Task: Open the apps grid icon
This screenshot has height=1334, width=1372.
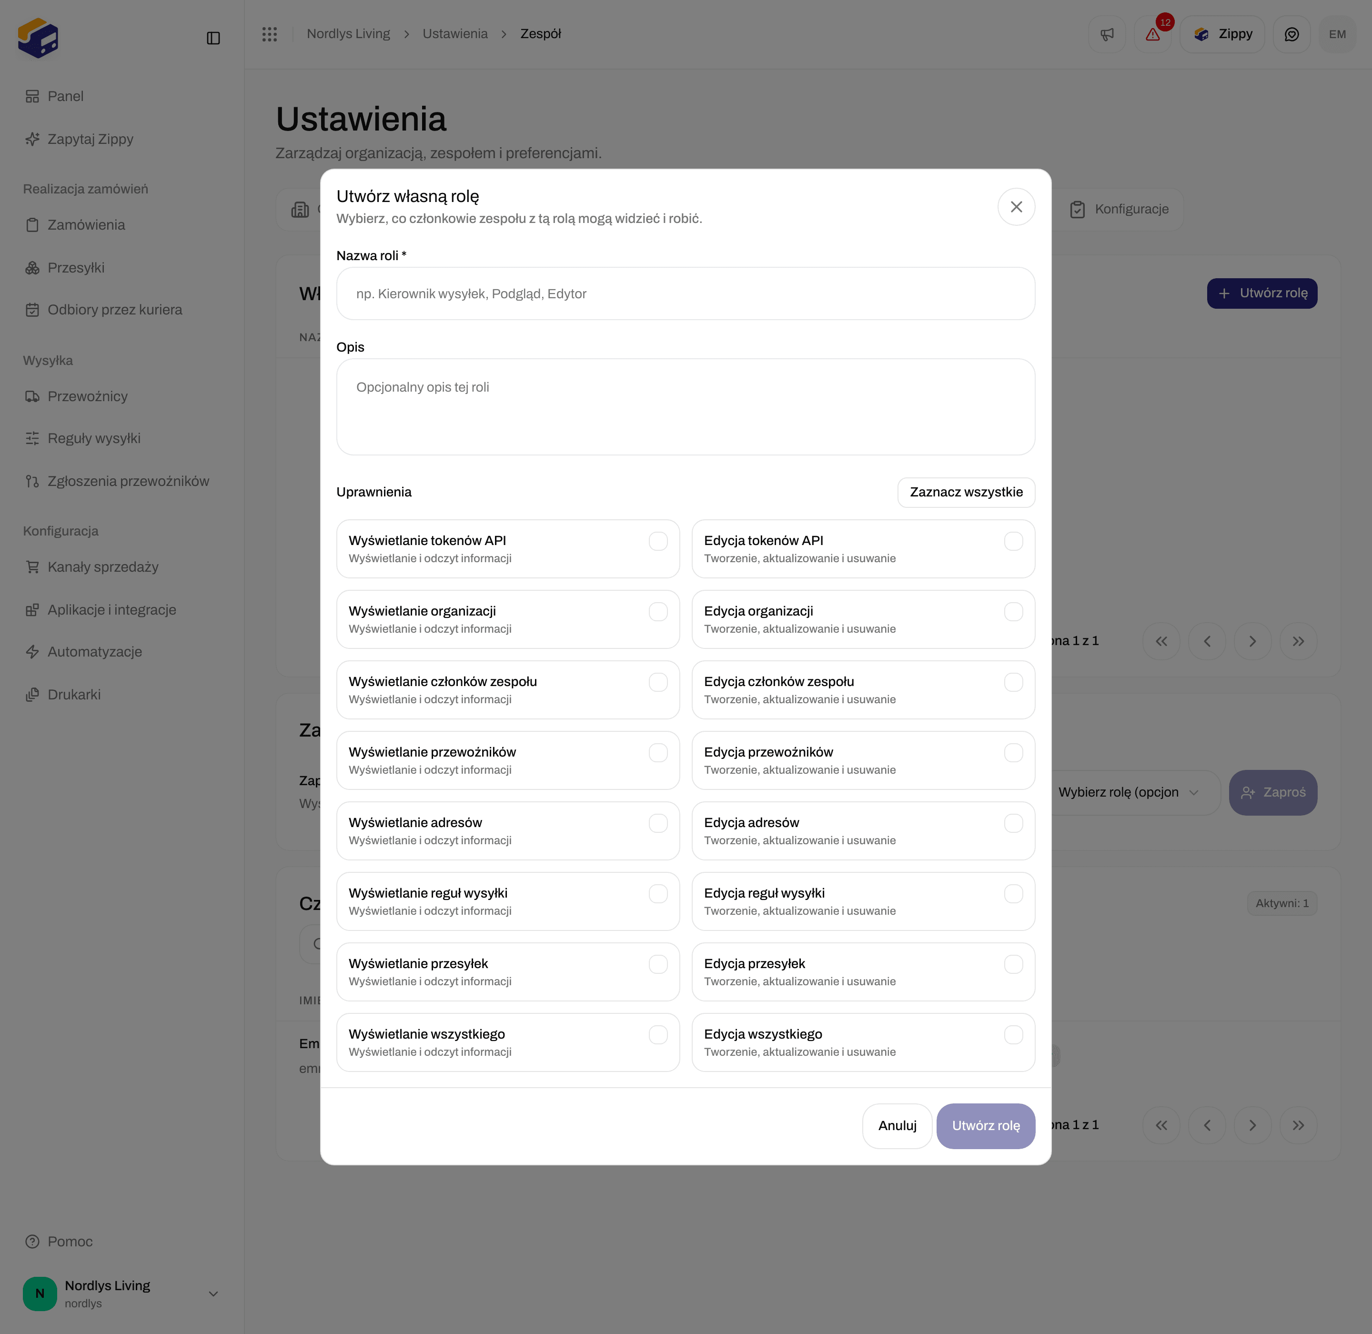Action: coord(270,34)
